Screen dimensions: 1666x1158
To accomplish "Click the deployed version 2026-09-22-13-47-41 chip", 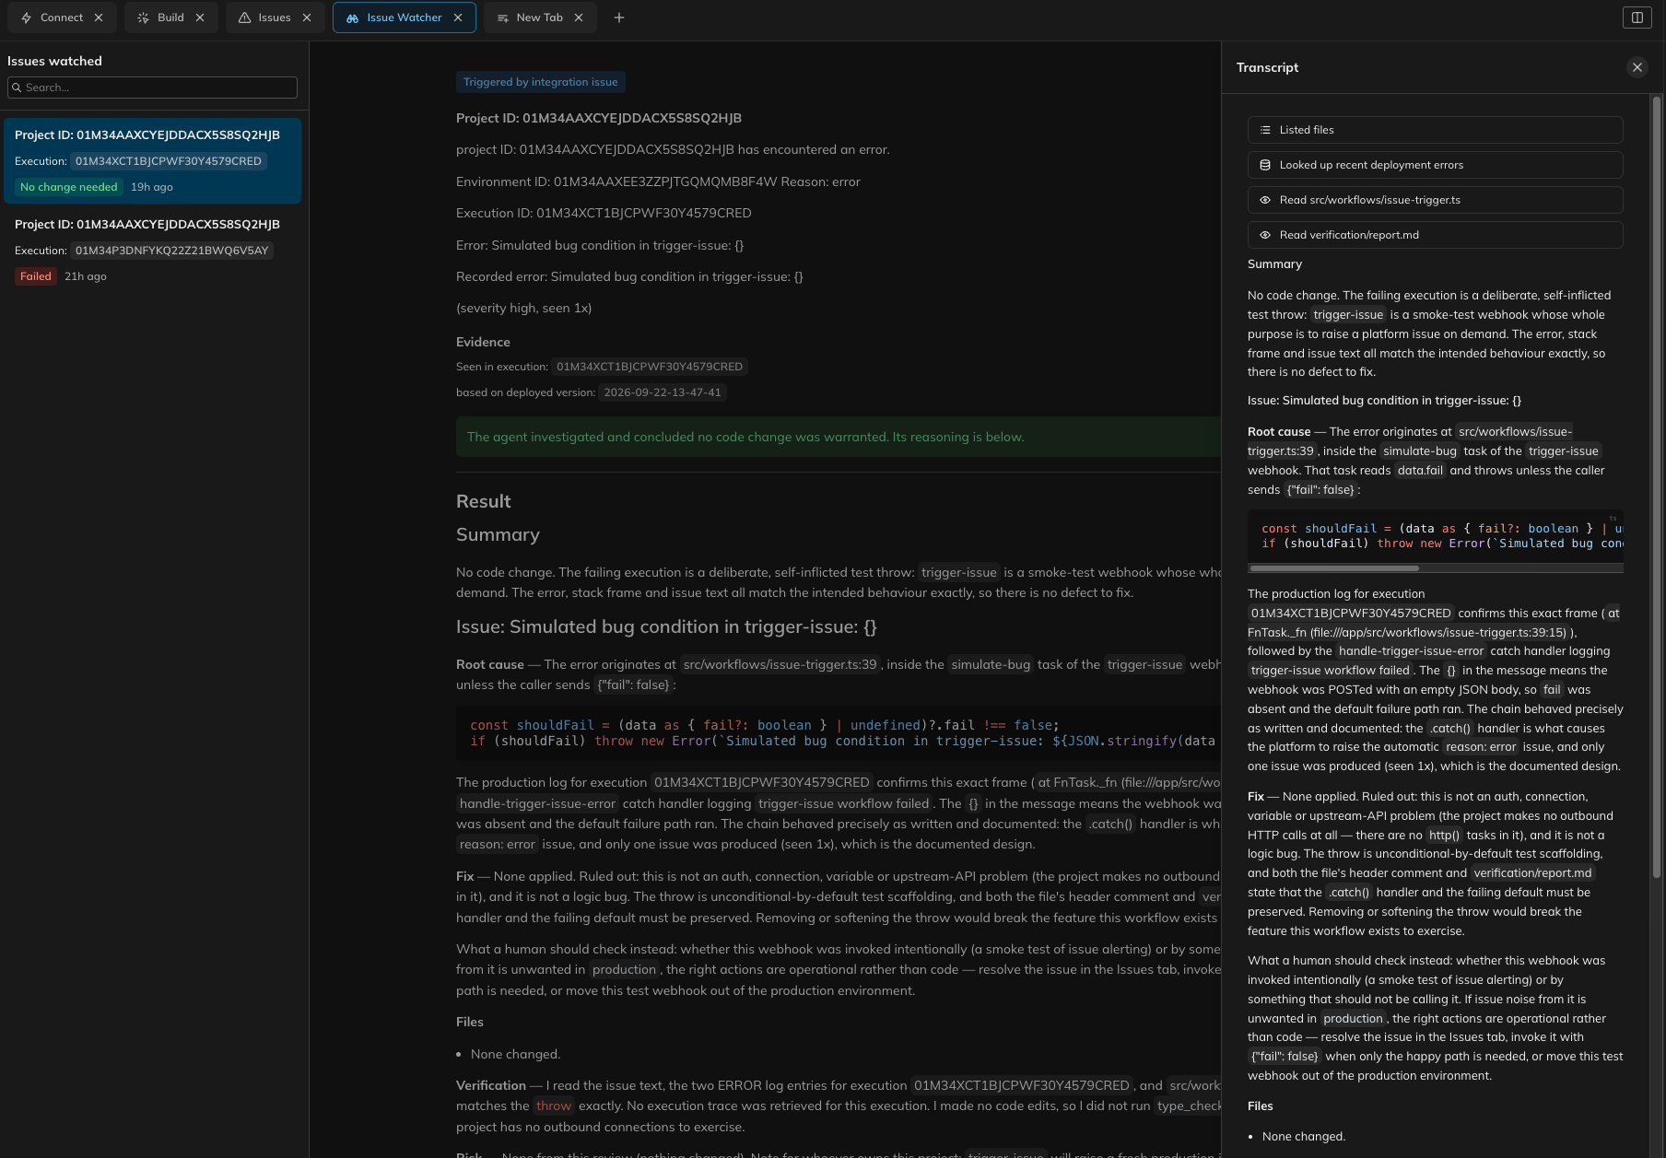I will pyautogui.click(x=663, y=392).
